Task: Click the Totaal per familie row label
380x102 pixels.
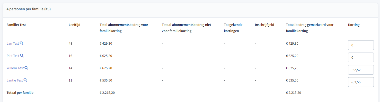Action: coord(20,93)
